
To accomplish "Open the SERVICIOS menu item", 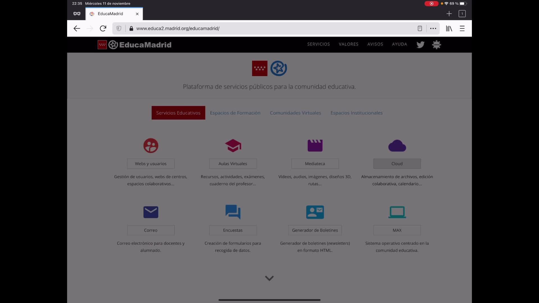I will [318, 44].
